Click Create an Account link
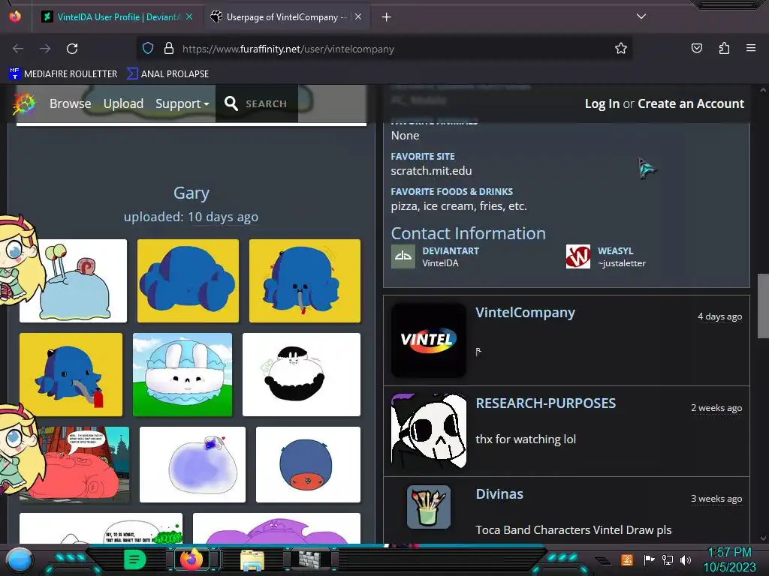Image resolution: width=769 pixels, height=576 pixels. coord(691,103)
